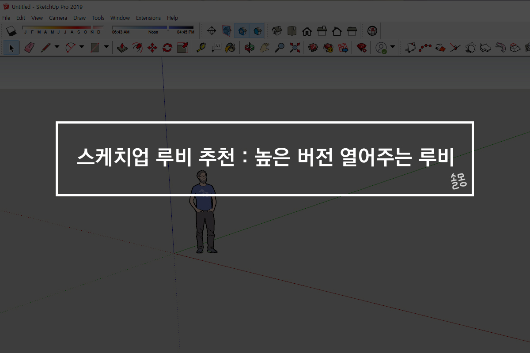Viewport: 530px width, 353px height.
Task: Pick the Pan hand tool
Action: [265, 48]
